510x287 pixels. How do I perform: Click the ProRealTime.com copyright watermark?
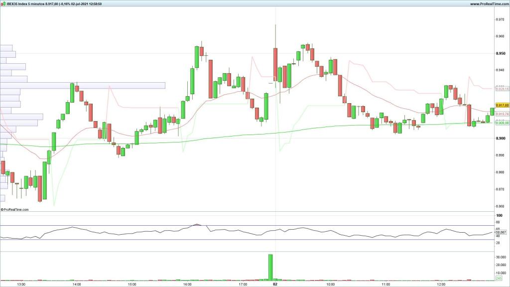15,210
